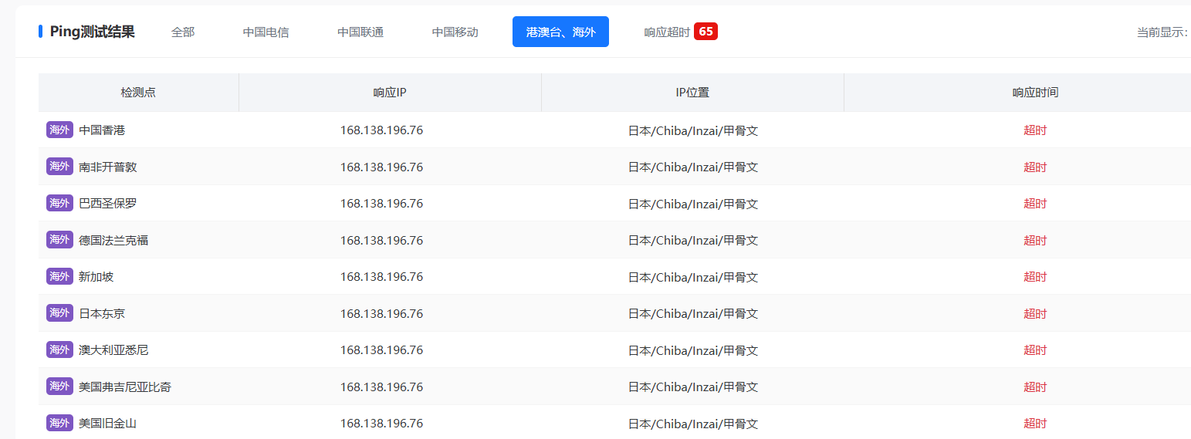Click the 海外 tag beside 中国香港
This screenshot has height=439, width=1191.
click(x=59, y=130)
